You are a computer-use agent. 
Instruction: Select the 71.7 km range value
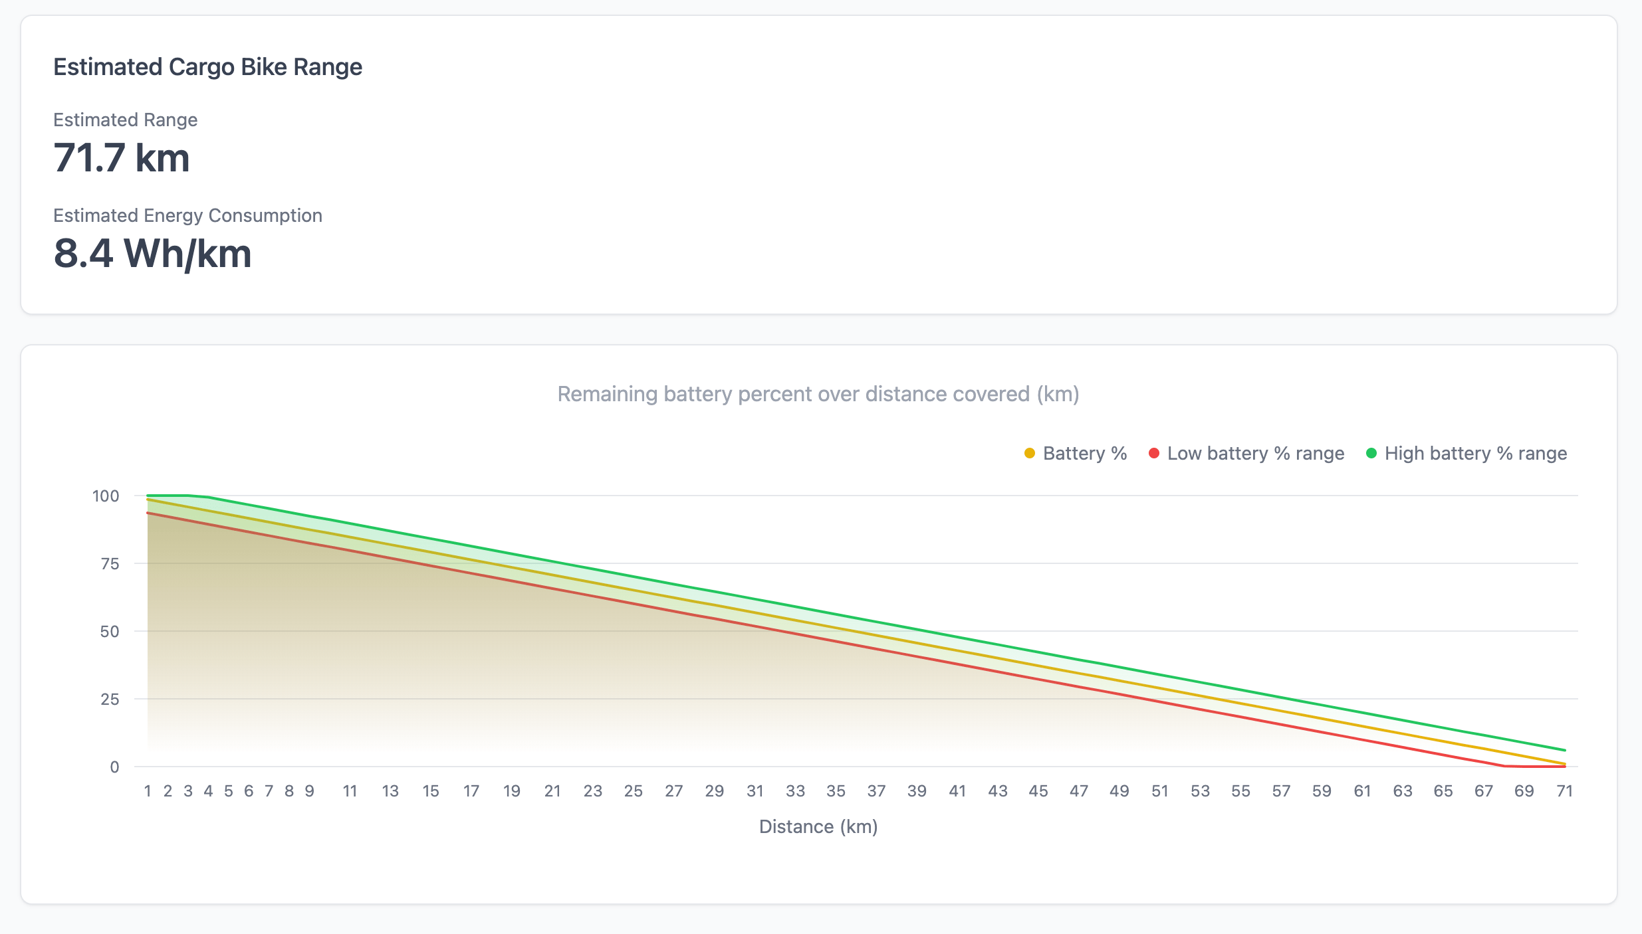coord(122,158)
